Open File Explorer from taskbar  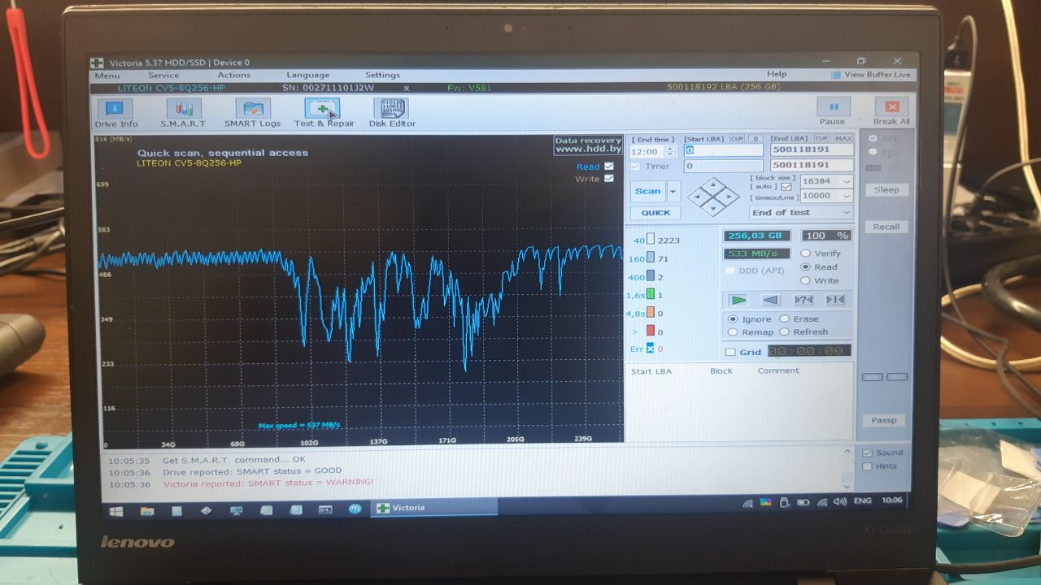[147, 510]
